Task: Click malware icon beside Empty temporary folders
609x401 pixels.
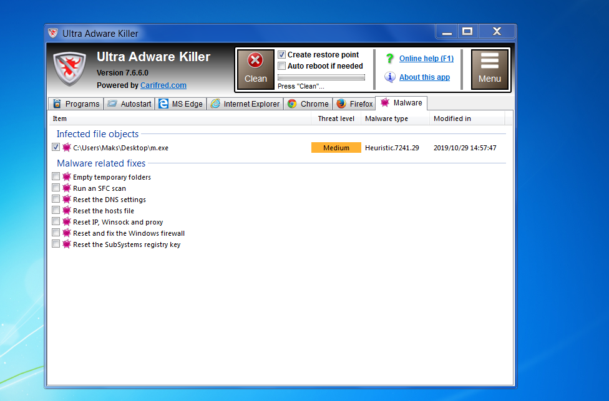Action: (x=67, y=176)
